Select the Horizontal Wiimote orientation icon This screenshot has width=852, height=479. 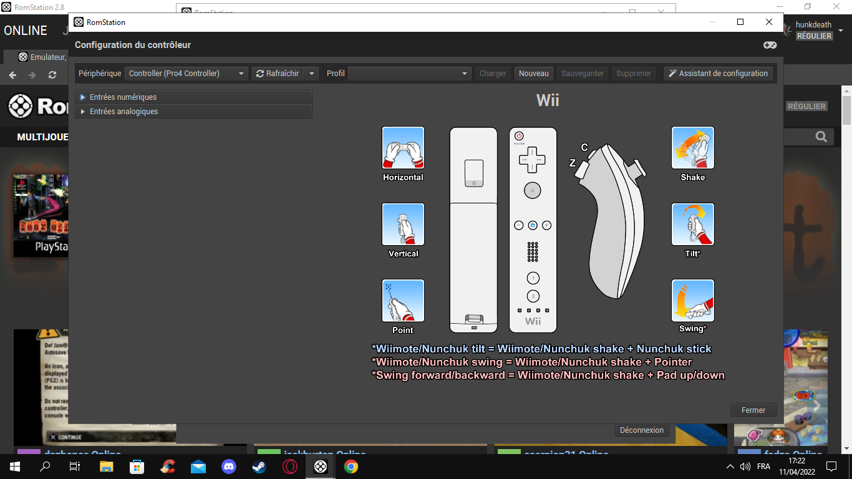(x=403, y=148)
